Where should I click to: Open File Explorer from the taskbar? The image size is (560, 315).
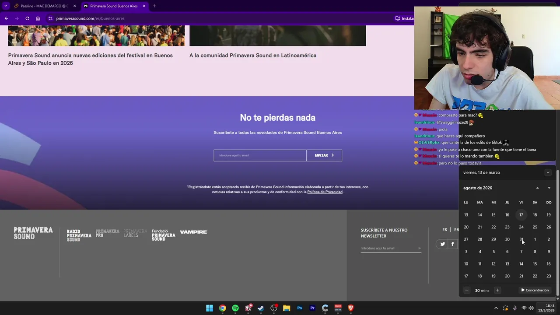tap(287, 308)
